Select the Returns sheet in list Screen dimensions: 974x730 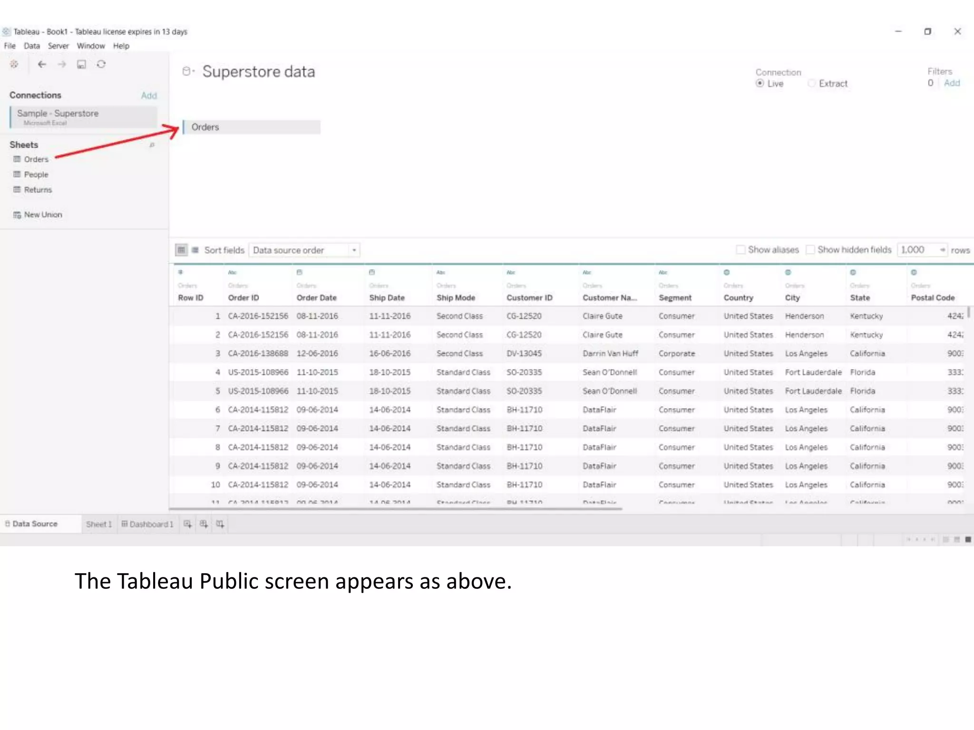point(38,190)
